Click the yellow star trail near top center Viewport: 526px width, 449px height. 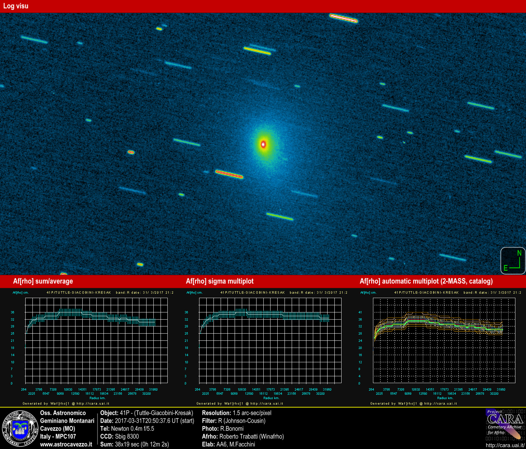[257, 51]
